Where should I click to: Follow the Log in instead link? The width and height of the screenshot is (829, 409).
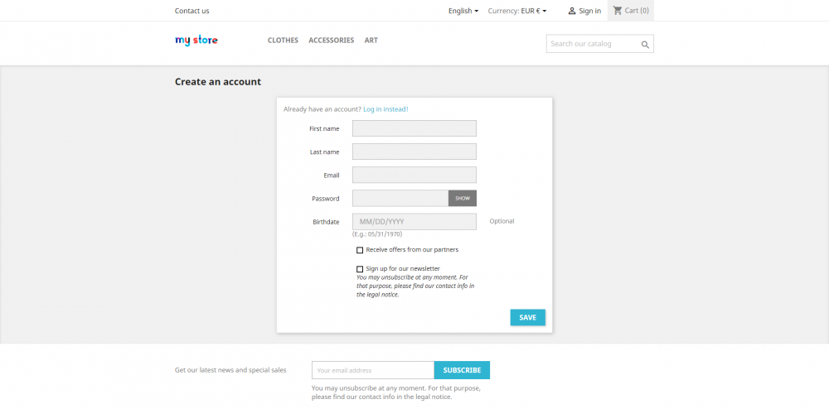coord(385,109)
